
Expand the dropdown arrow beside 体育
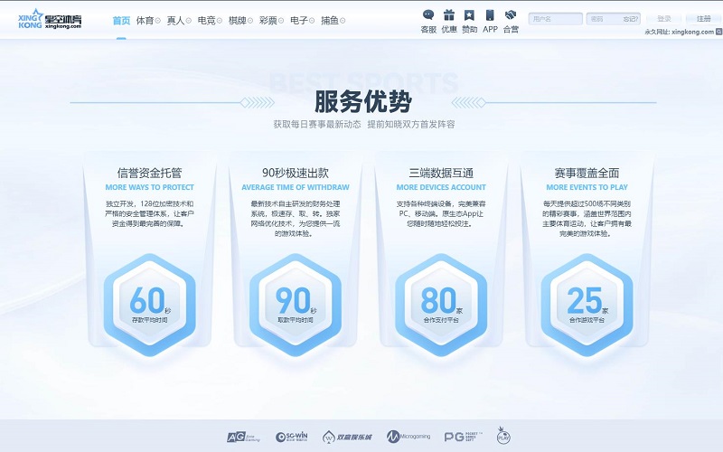157,21
